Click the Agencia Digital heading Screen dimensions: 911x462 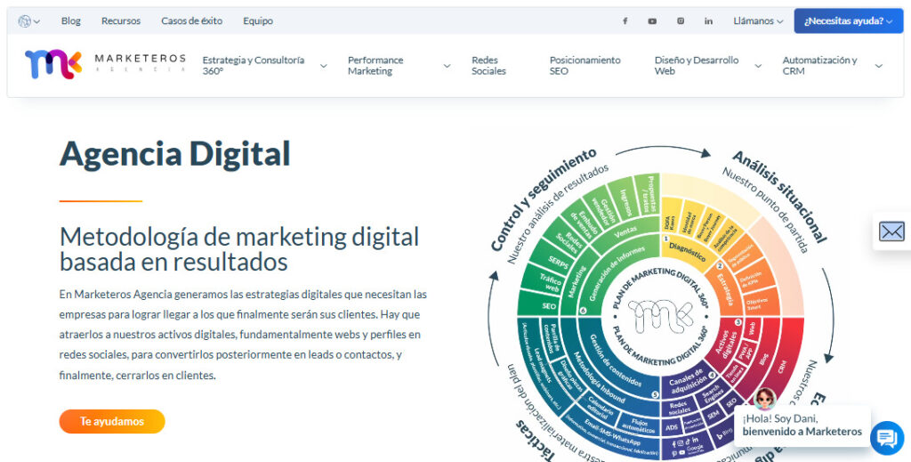pos(175,154)
